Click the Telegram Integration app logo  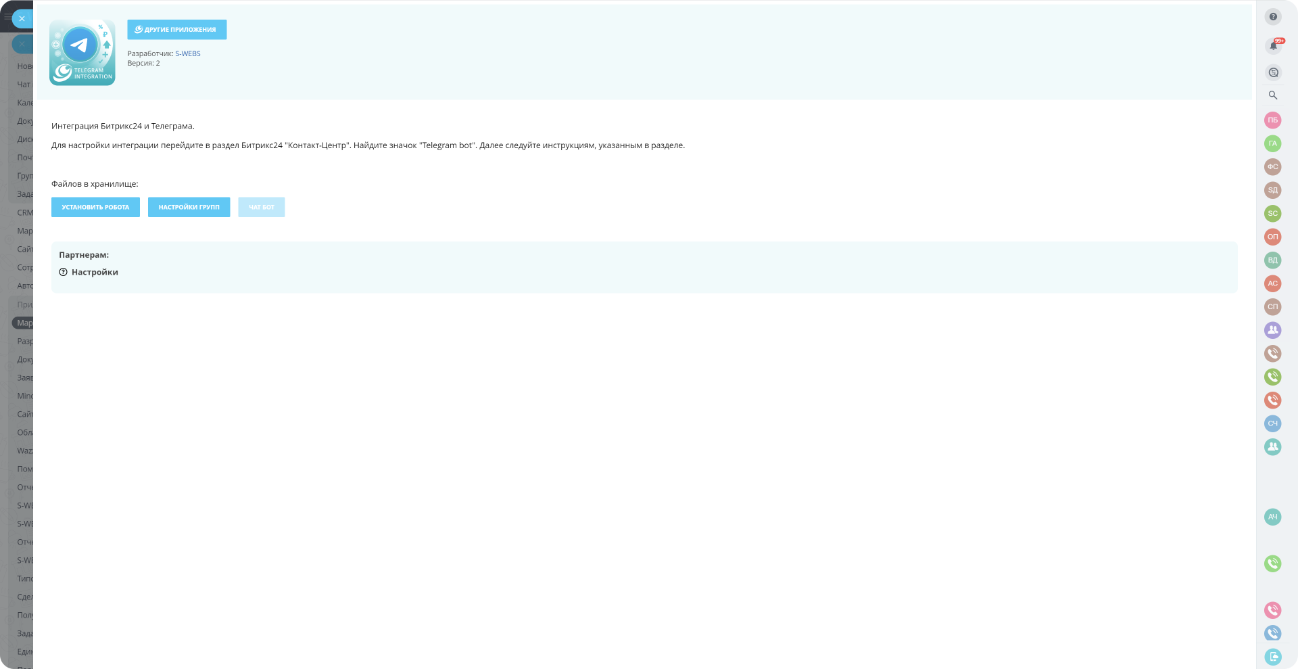tap(82, 53)
